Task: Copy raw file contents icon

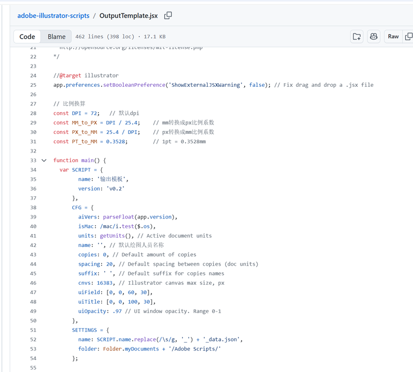Action: point(408,37)
